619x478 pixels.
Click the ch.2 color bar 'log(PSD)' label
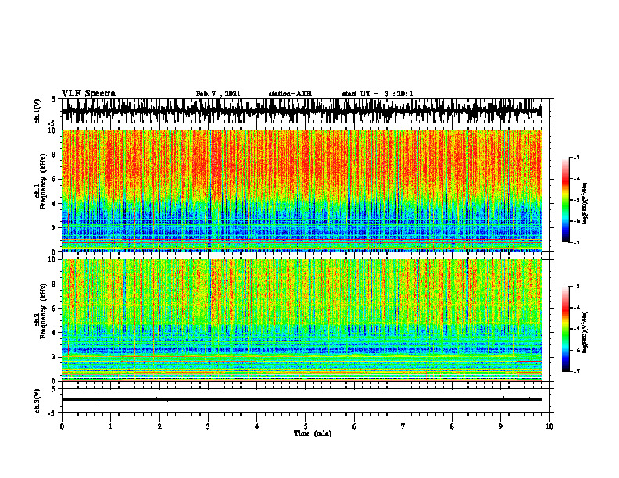point(585,333)
